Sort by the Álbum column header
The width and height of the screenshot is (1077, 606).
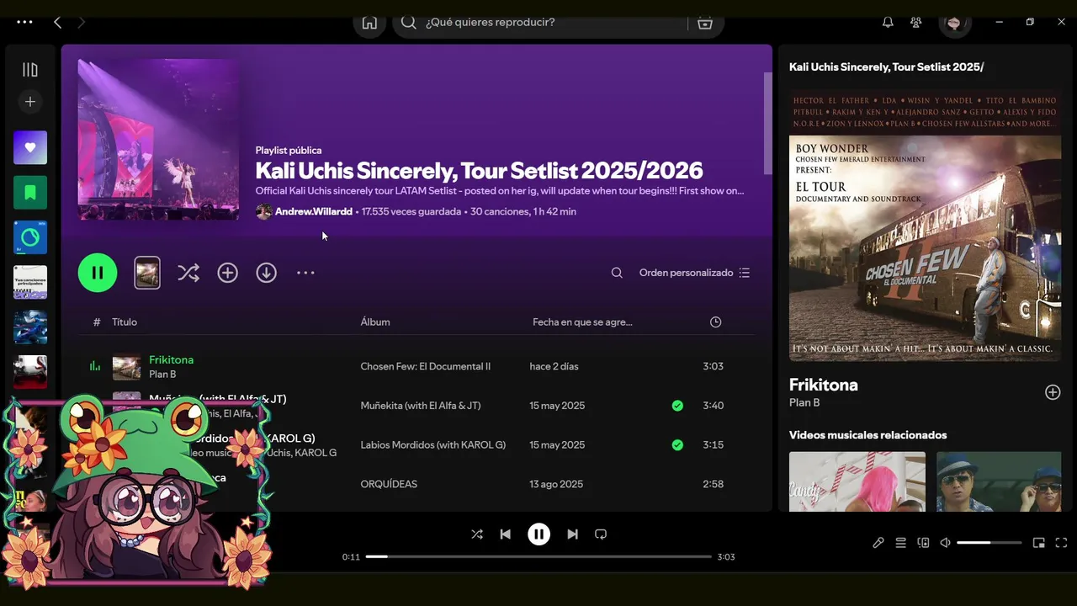pos(375,322)
